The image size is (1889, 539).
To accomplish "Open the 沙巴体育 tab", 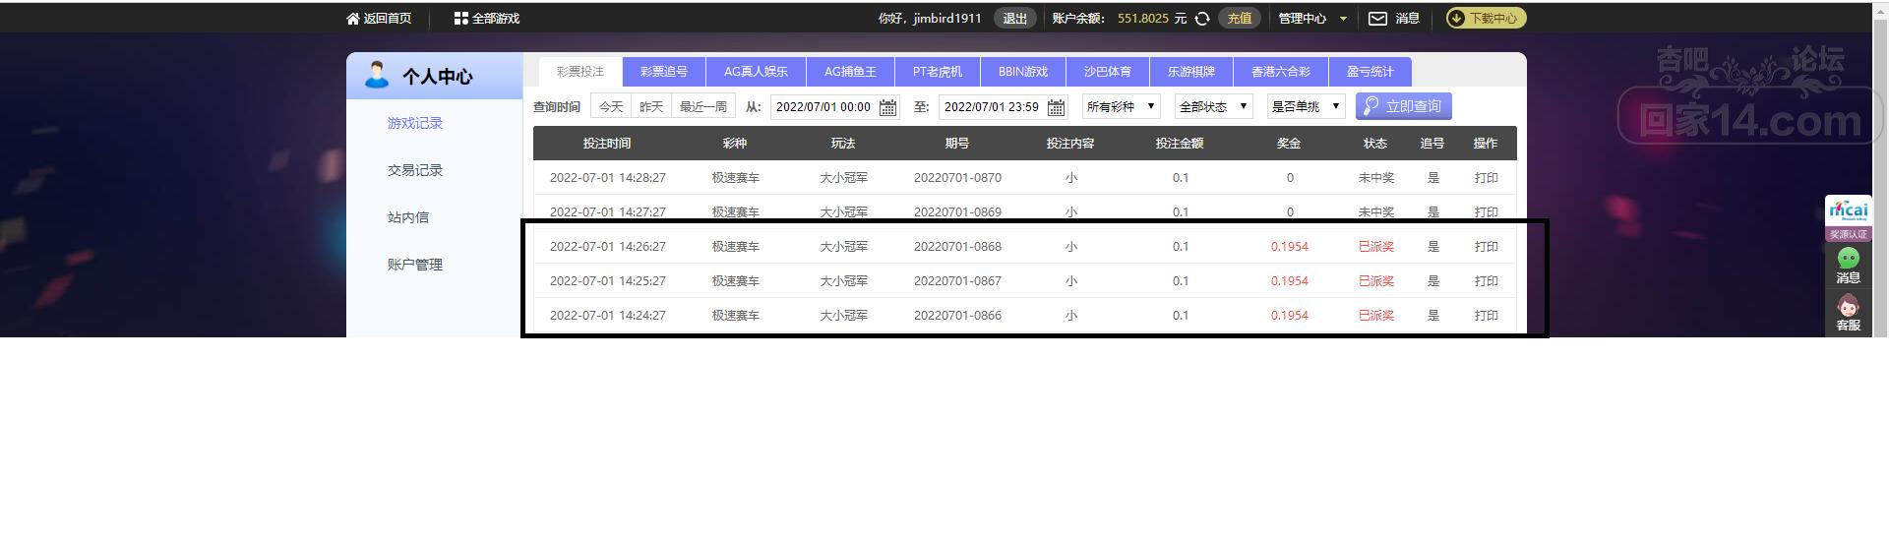I will coord(1108,72).
